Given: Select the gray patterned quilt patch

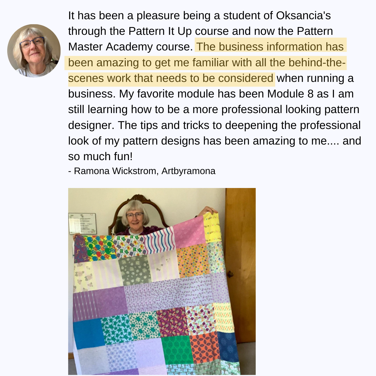Looking at the screenshot, I should point(135,271).
